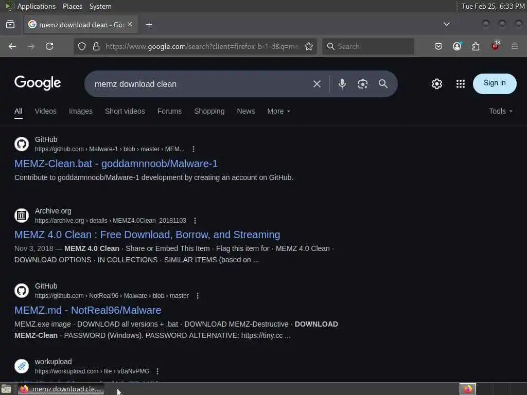
Task: Click the Archive.org result favicon
Action: pyautogui.click(x=22, y=216)
